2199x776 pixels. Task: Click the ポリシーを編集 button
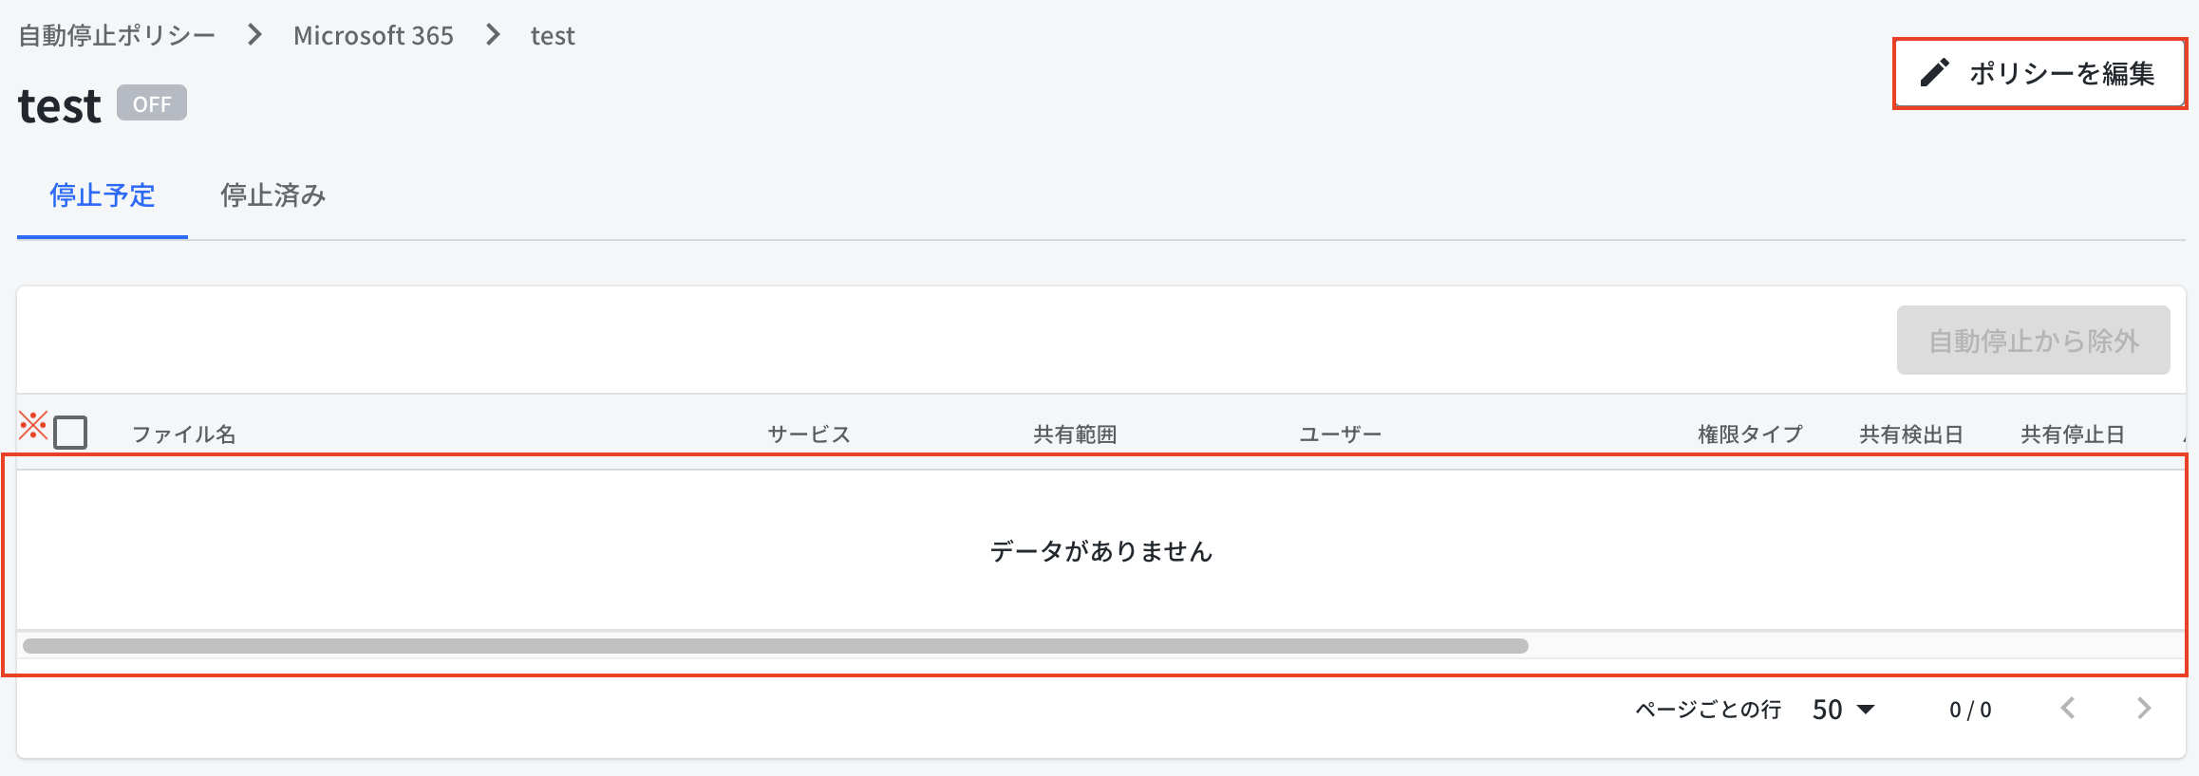(2039, 73)
